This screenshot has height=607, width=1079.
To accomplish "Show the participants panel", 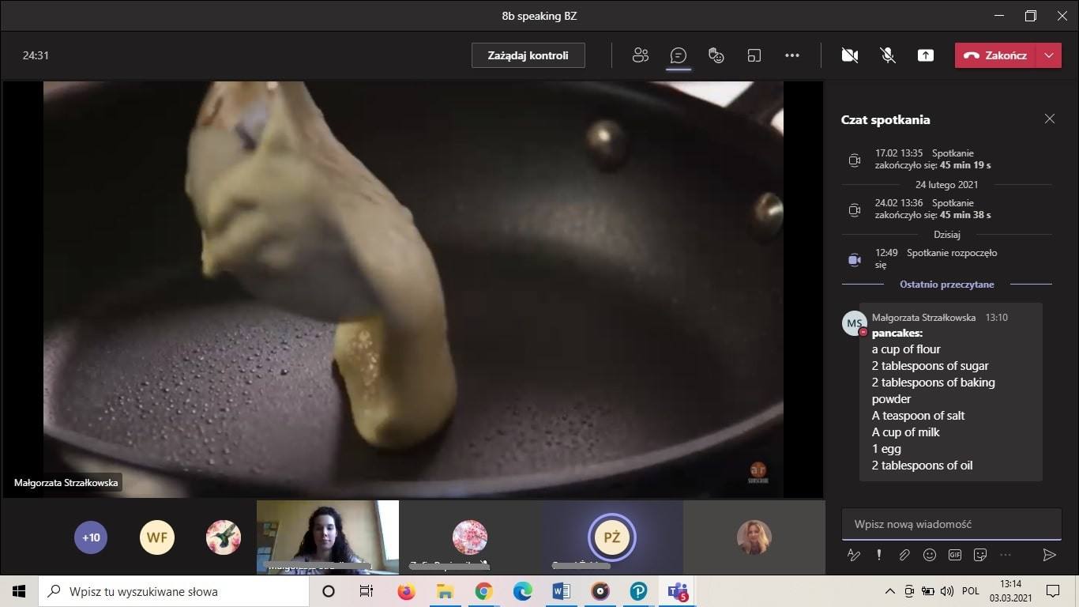I will (641, 55).
